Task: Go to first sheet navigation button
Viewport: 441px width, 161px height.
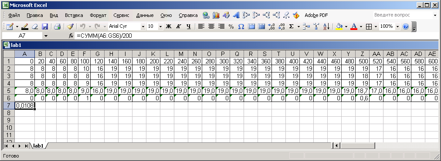Action: tap(6, 146)
